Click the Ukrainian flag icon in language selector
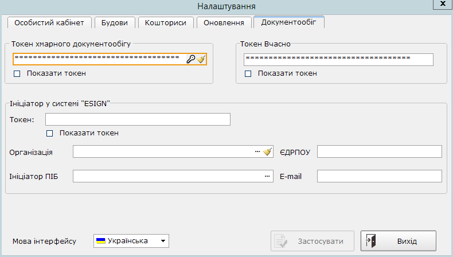The image size is (453, 257). 101,241
